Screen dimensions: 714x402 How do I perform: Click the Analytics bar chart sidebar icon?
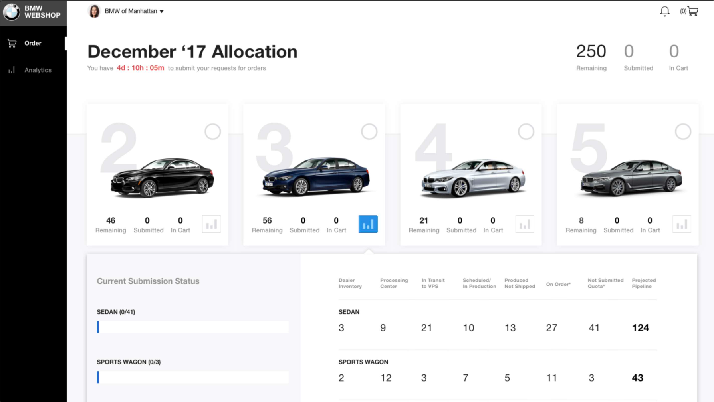12,70
